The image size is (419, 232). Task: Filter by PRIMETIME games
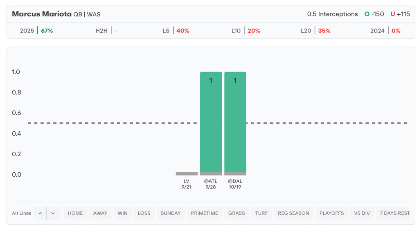tap(205, 213)
